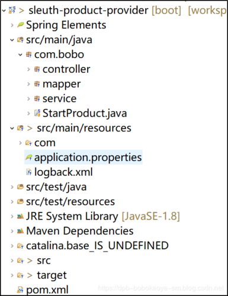Click the Maven Dependencies library icon
This screenshot has width=228, height=296.
(x=20, y=231)
